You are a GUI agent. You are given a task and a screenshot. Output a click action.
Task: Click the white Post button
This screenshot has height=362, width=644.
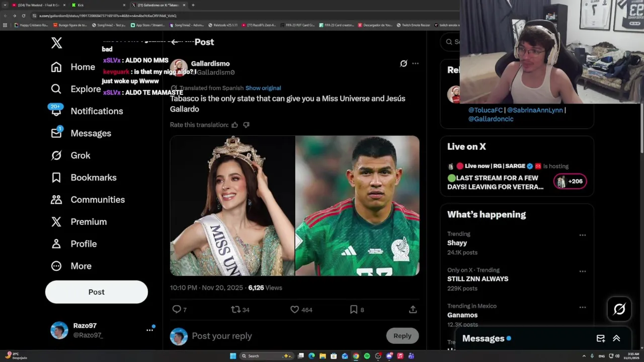(97, 292)
